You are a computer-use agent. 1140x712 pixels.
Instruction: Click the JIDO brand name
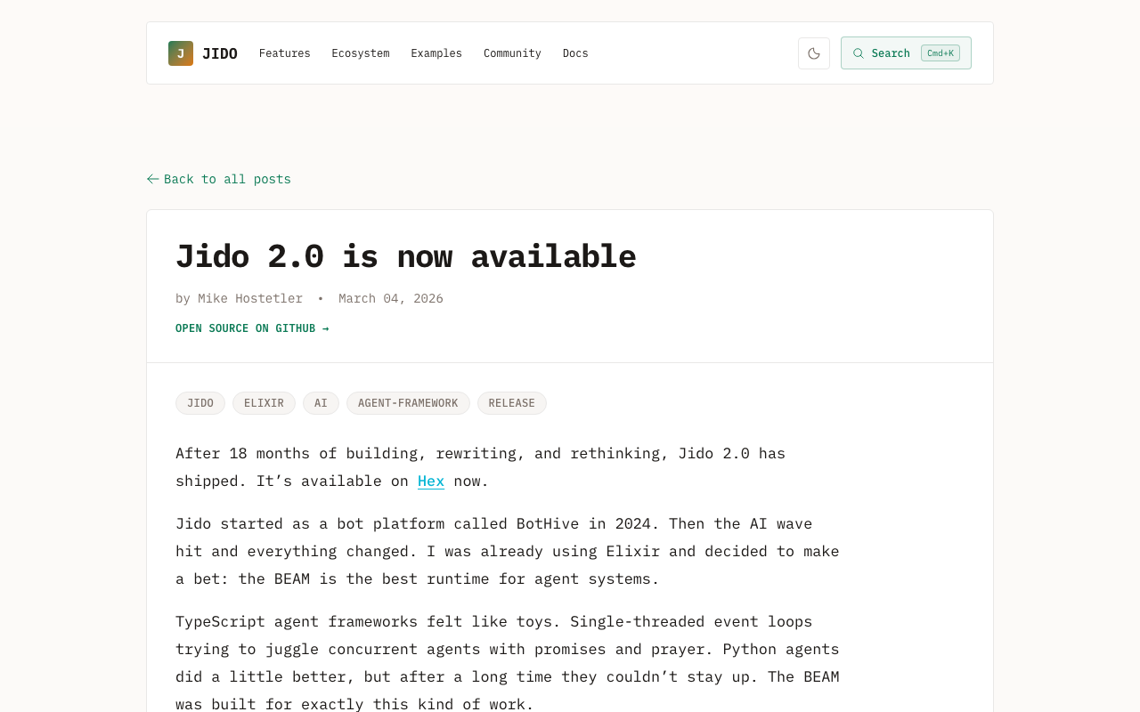pyautogui.click(x=220, y=53)
